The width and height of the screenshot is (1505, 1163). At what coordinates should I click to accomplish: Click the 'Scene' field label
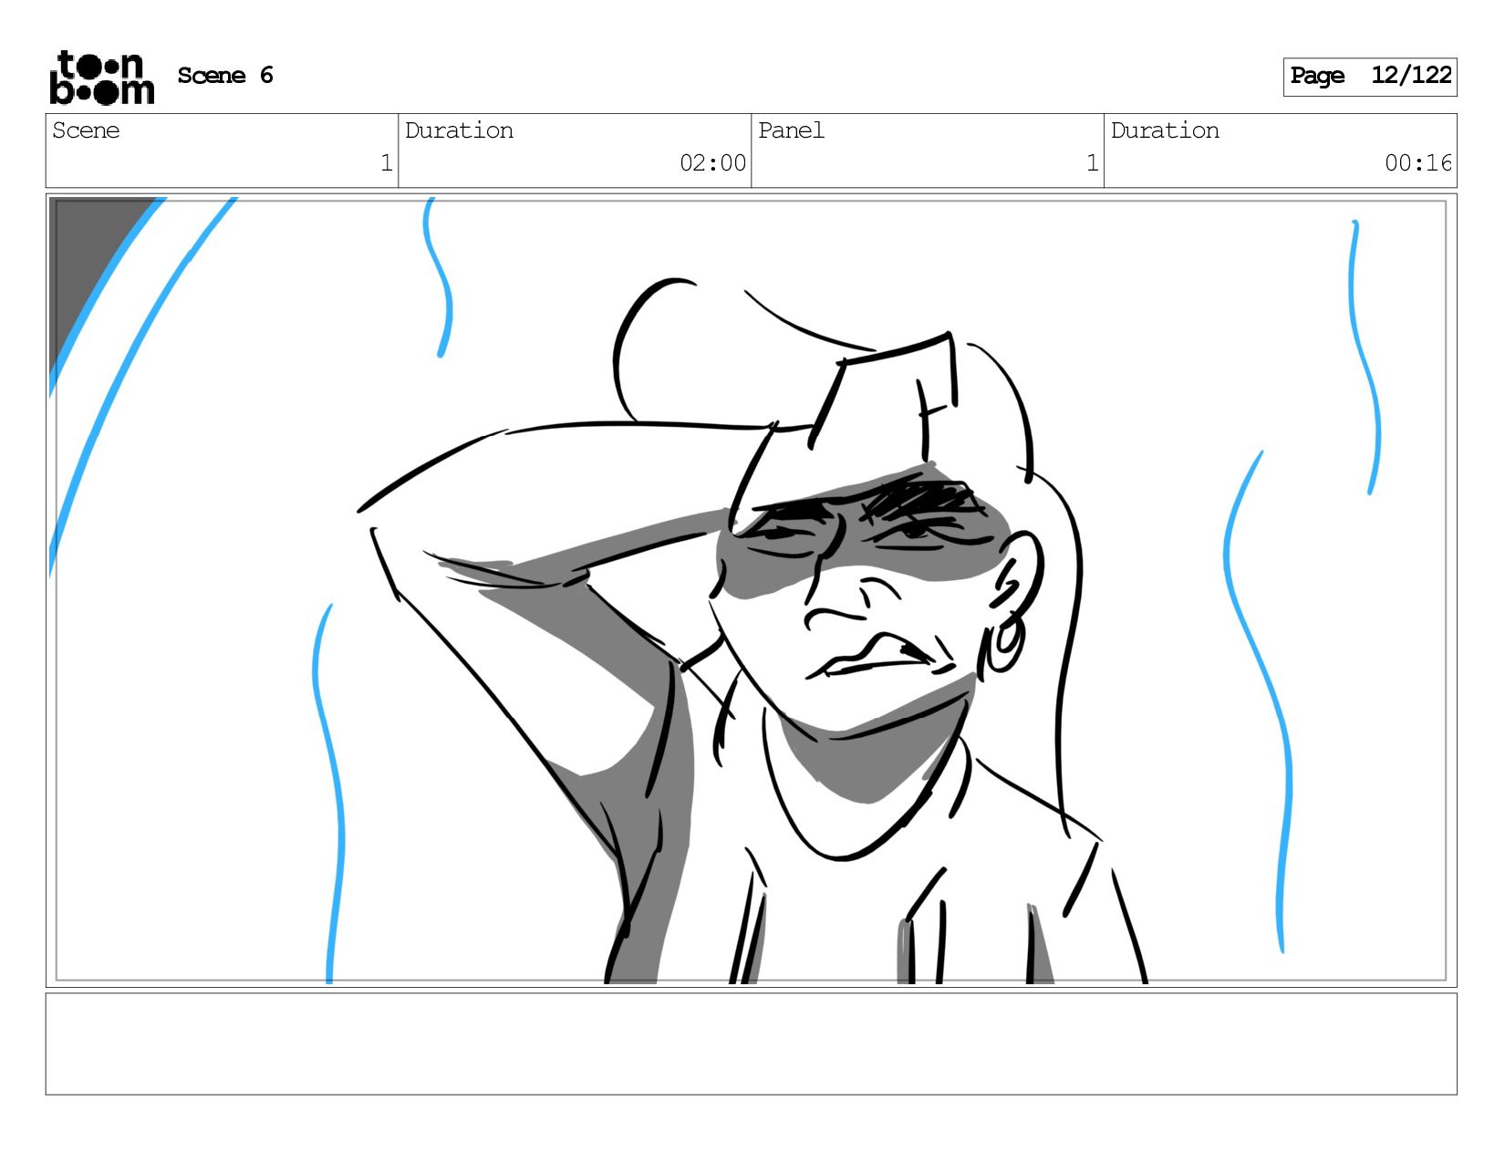point(86,130)
